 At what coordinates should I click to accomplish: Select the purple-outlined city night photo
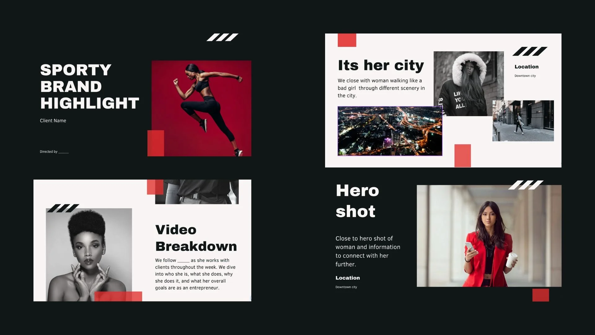[389, 131]
